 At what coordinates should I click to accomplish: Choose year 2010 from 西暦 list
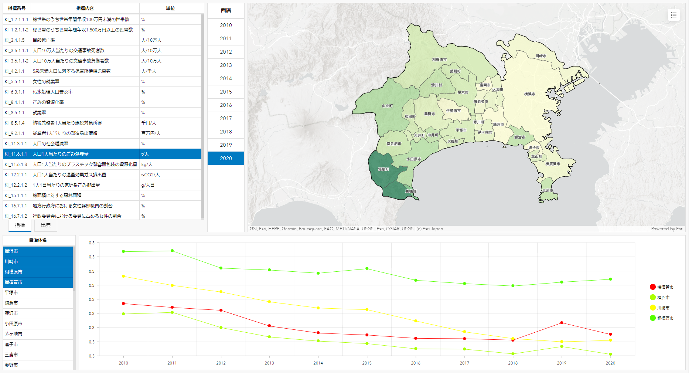[x=226, y=25]
